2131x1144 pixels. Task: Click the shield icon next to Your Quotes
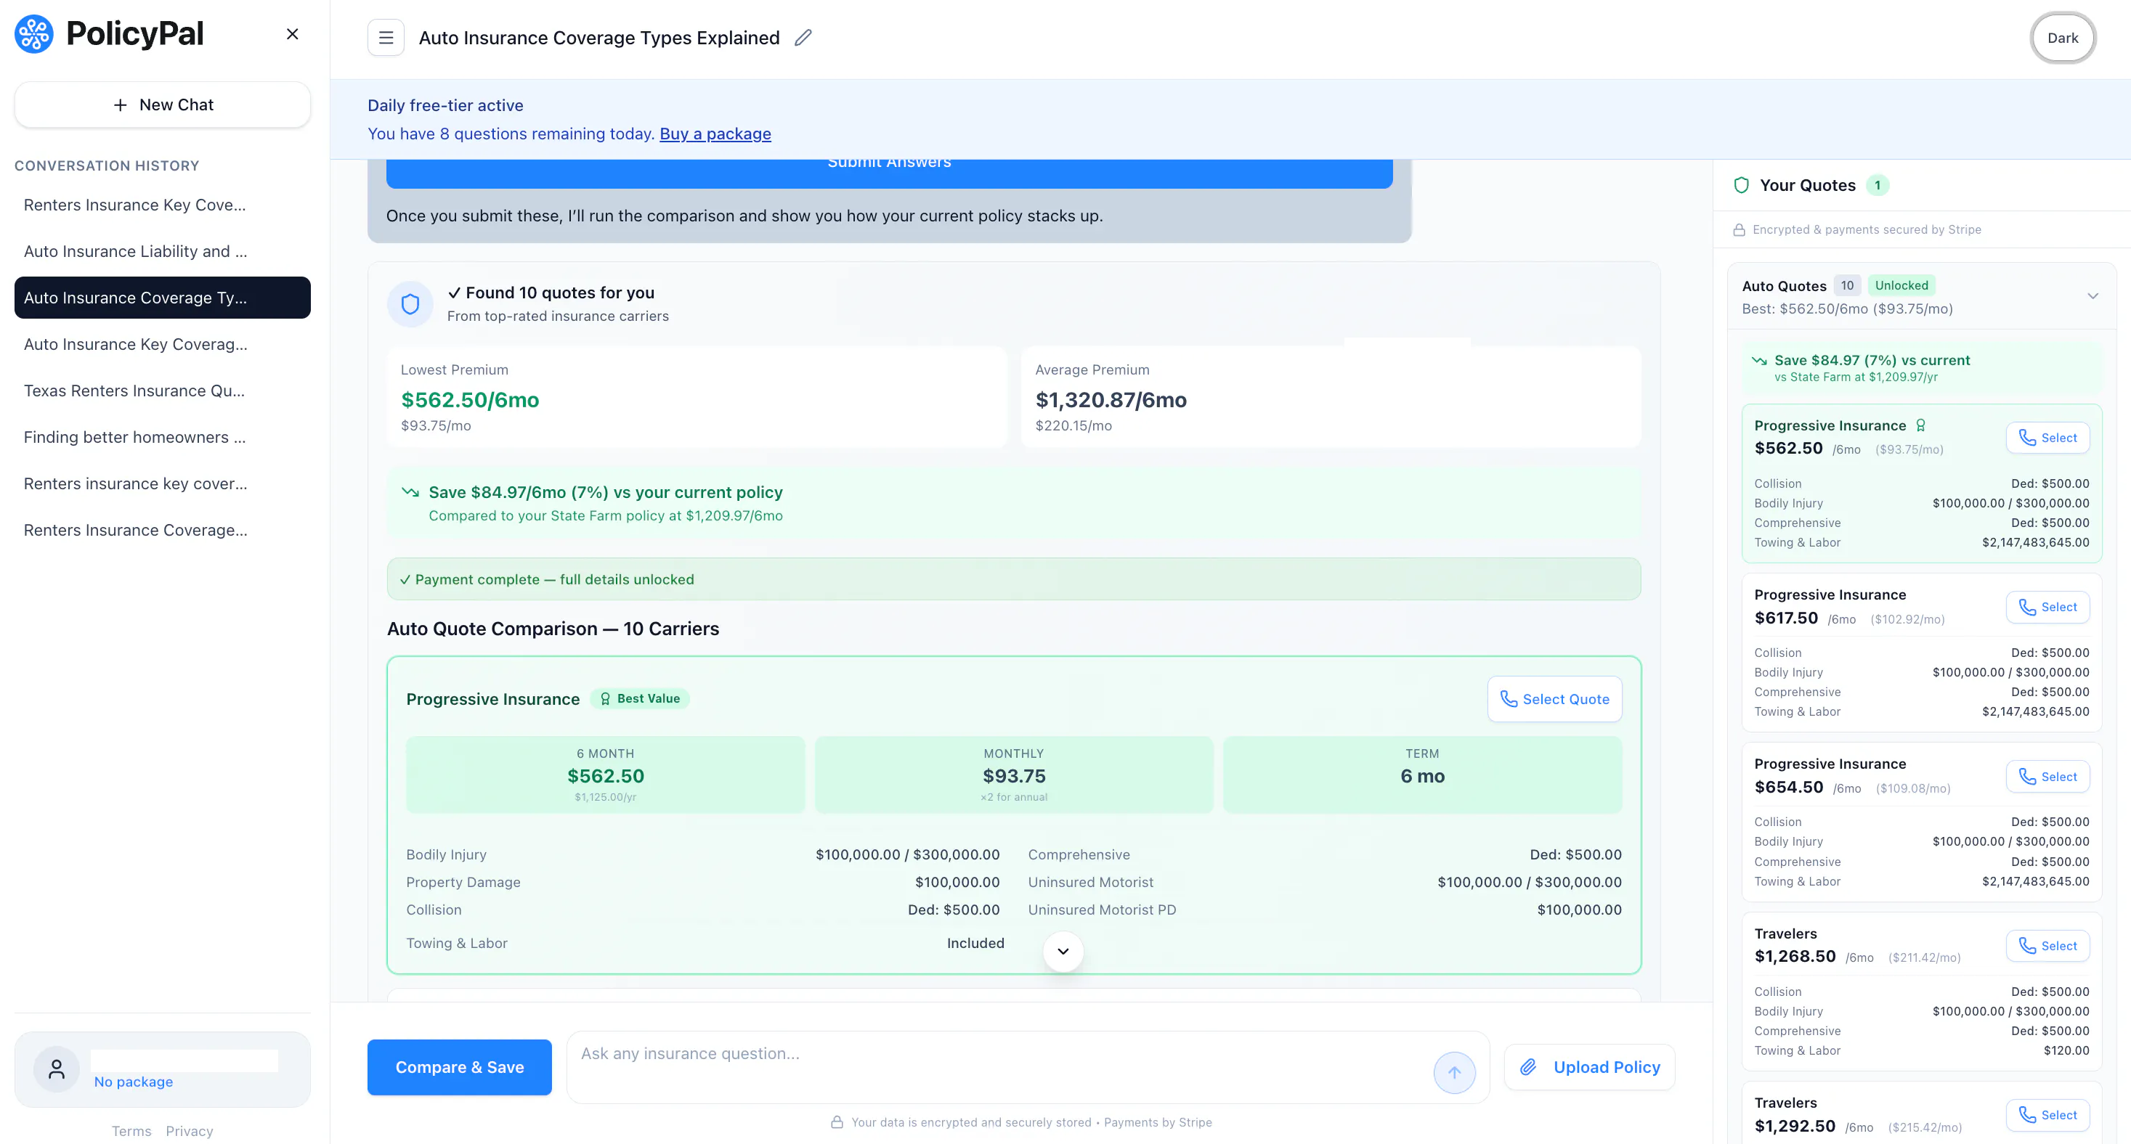click(1742, 185)
